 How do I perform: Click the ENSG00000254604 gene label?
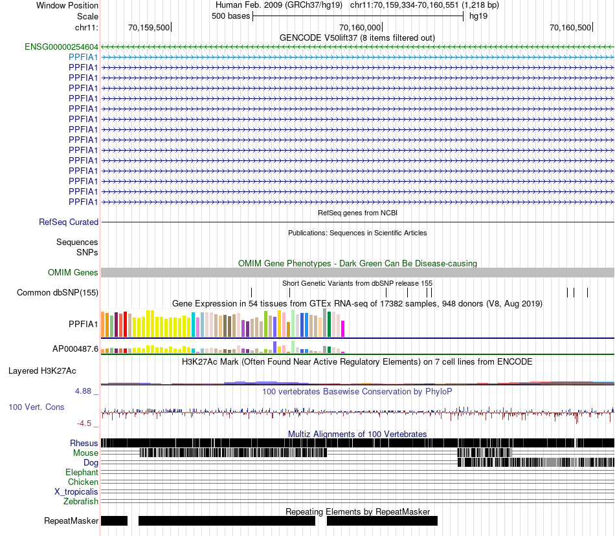click(x=61, y=47)
